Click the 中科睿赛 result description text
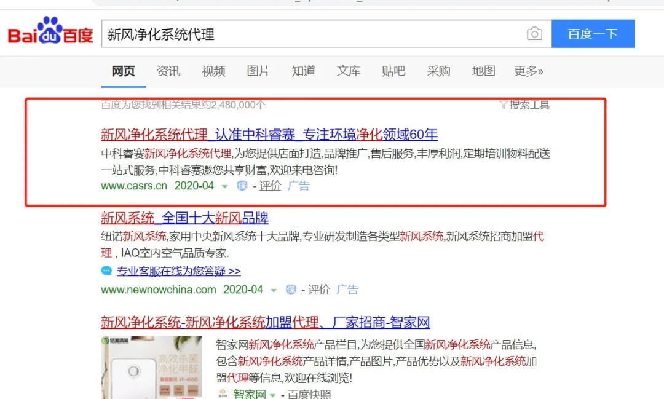The width and height of the screenshot is (664, 399). [x=326, y=162]
